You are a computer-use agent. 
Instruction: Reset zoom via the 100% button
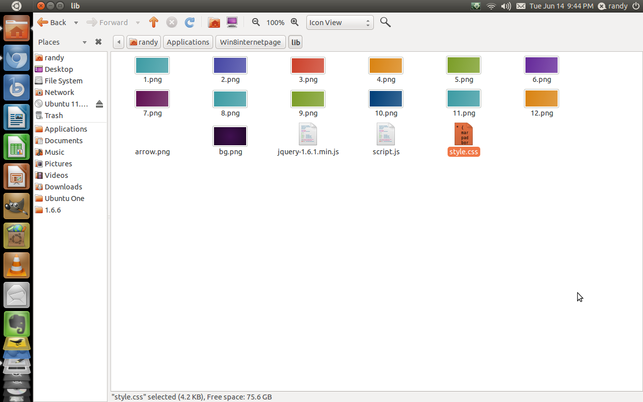pos(275,23)
